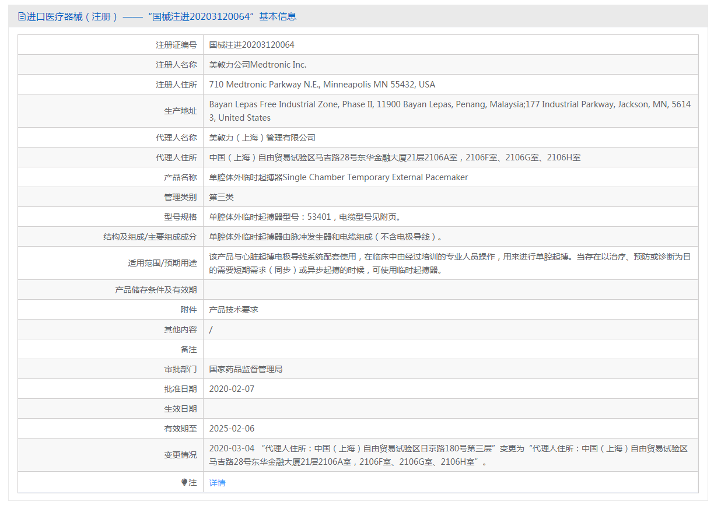This screenshot has height=505, width=714.
Task: Select the slash value in 其他内容 row
Action: [211, 329]
